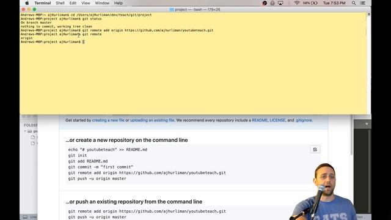
Task: Click the grey menu bar icon left of AirPlay
Action: [x=272, y=3]
